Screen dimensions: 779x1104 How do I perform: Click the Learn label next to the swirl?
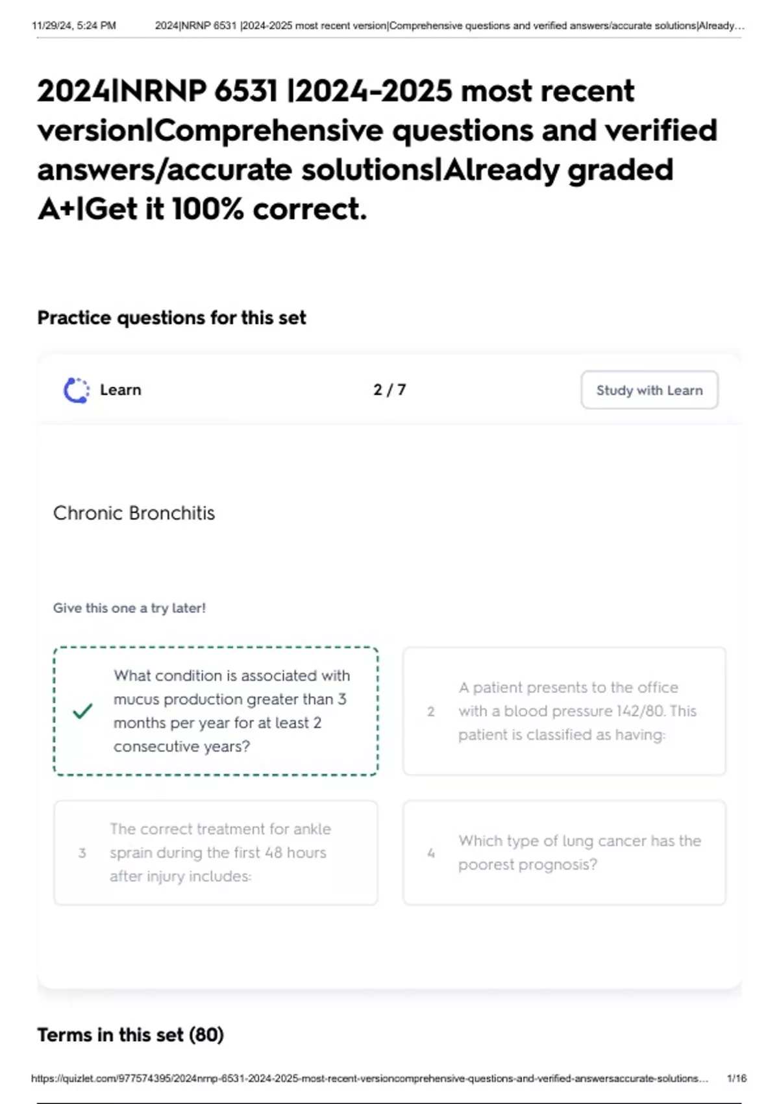click(x=121, y=390)
